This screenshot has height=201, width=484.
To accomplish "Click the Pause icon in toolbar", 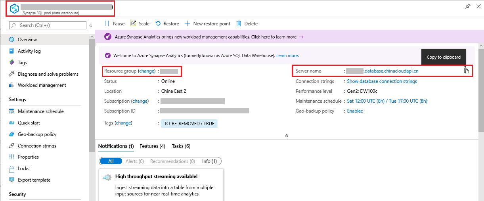I will [x=107, y=24].
